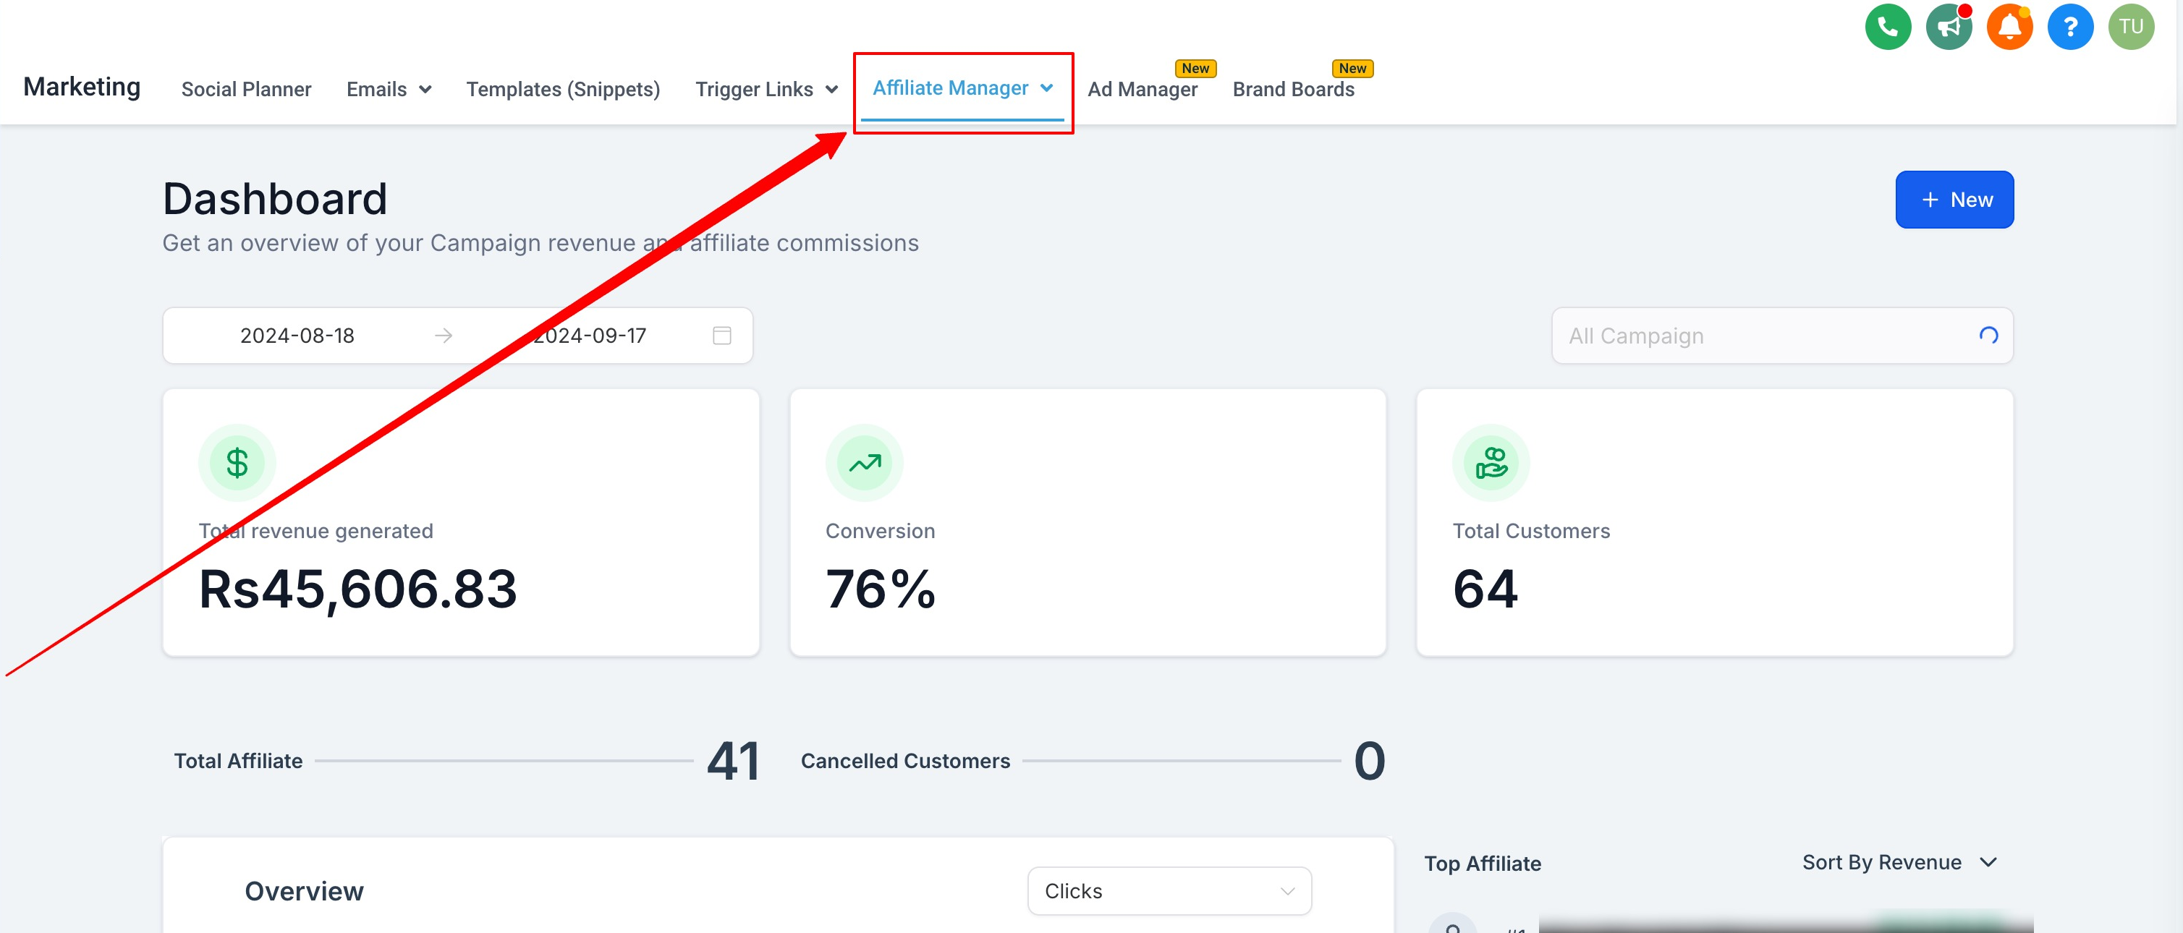Viewport: 2183px width, 933px height.
Task: Click the 76% conversion value
Action: pos(881,589)
